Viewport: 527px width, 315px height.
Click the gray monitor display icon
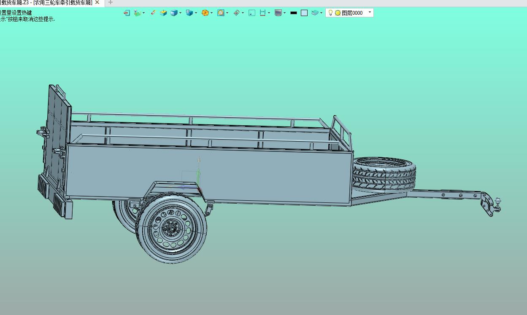278,13
